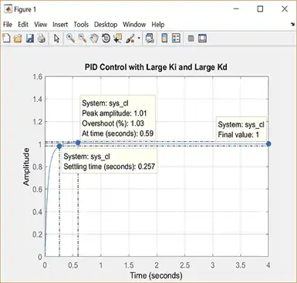Viewport: 297px width, 283px height.
Task: Click the plot title PID Control with Large Ki
Action: [156, 67]
